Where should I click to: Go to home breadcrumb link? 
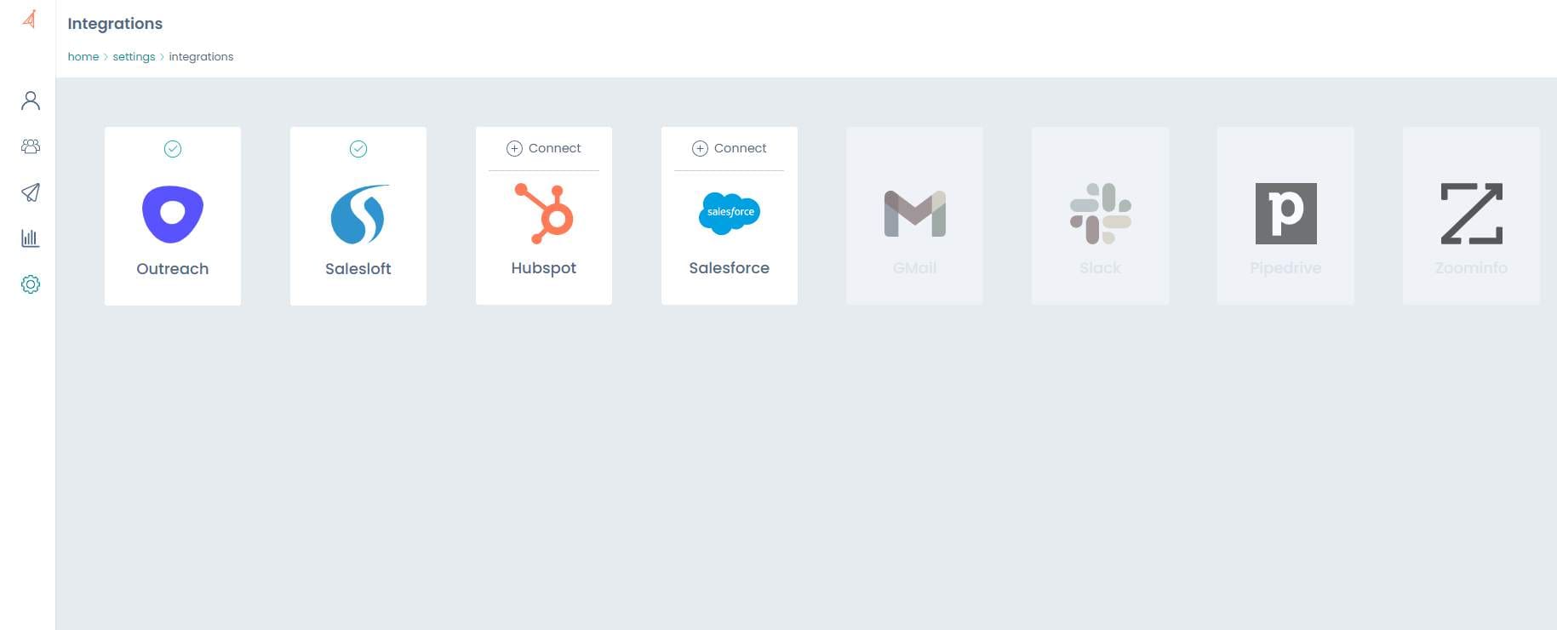click(x=83, y=57)
